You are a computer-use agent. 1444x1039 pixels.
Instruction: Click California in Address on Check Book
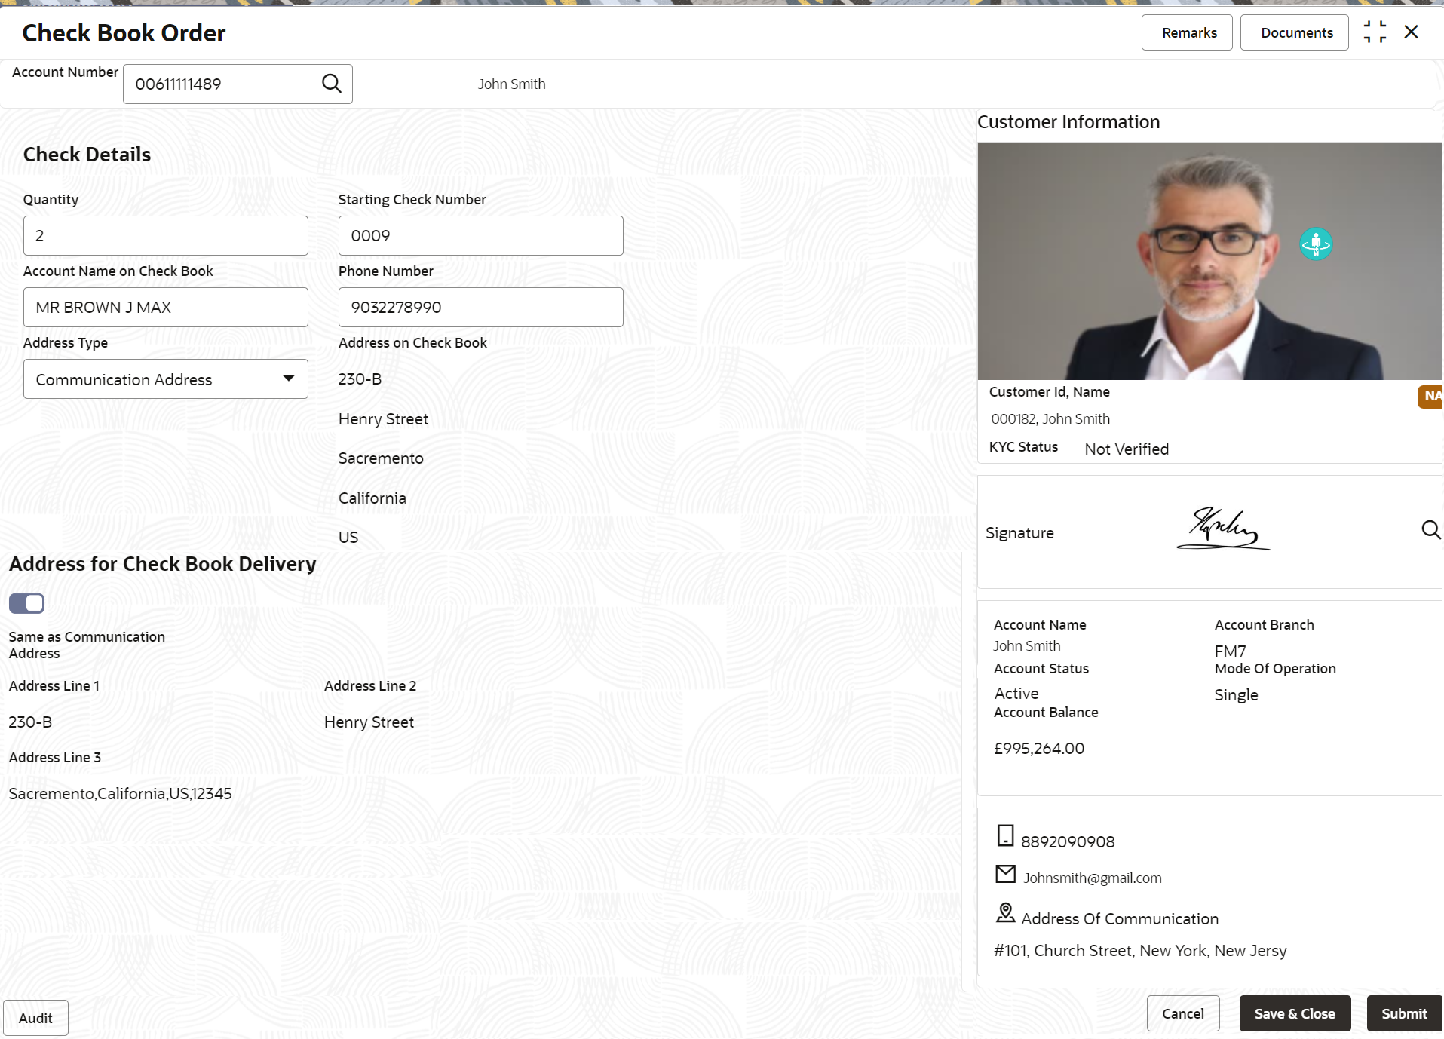372,498
